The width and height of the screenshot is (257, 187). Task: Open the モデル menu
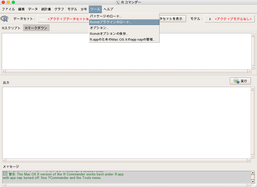coord(72,9)
